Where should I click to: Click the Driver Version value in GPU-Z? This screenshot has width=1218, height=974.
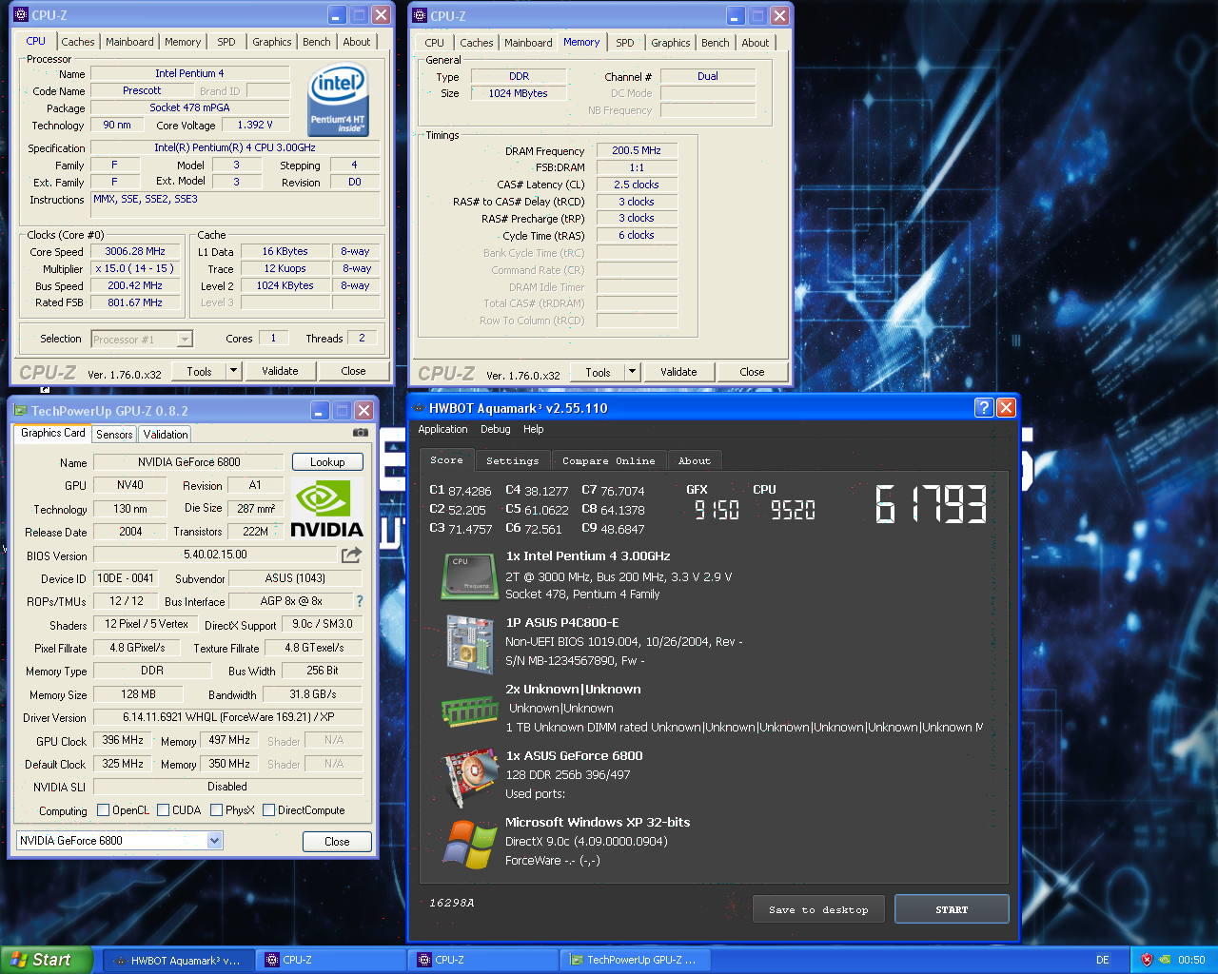click(228, 717)
